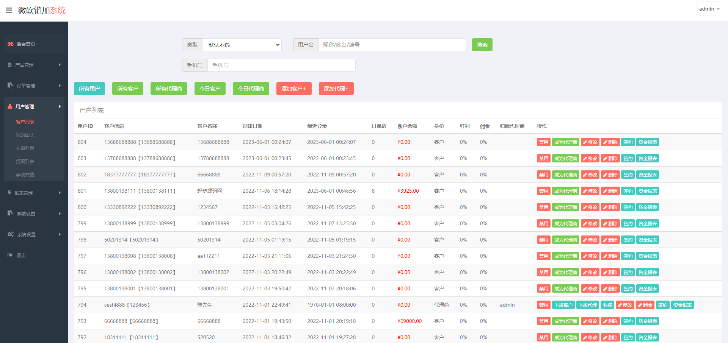Image resolution: width=728 pixels, height=343 pixels.
Task: Click the 添加客户+ button
Action: tap(294, 89)
